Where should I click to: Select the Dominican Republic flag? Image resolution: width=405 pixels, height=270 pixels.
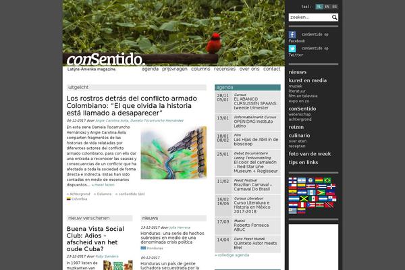[331, 186]
